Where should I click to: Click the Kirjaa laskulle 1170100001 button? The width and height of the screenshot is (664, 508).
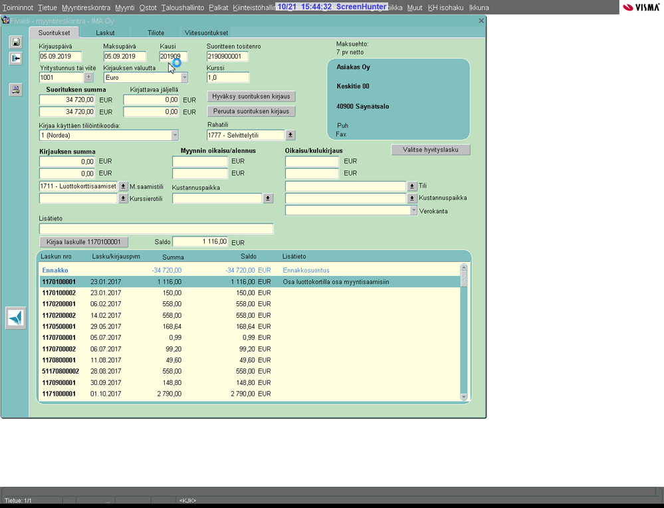point(84,242)
